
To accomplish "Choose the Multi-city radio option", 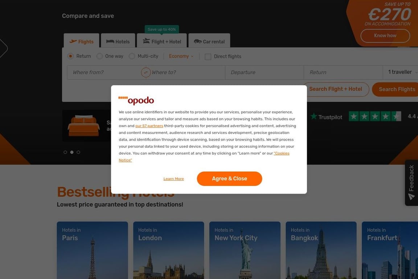I will (x=132, y=56).
